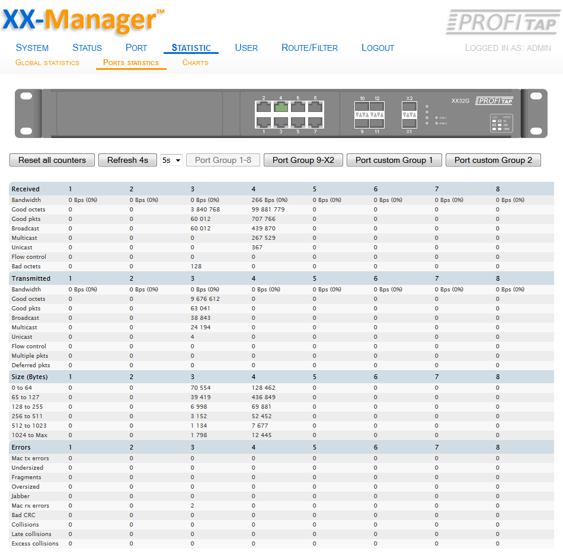Click the Refresh 4s button
Viewport: 563px width, 555px height.
(x=127, y=160)
